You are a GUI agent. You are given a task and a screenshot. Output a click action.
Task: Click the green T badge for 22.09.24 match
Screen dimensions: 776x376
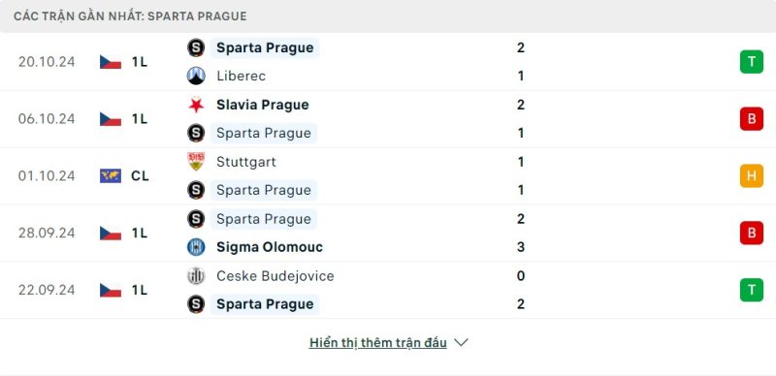(751, 290)
